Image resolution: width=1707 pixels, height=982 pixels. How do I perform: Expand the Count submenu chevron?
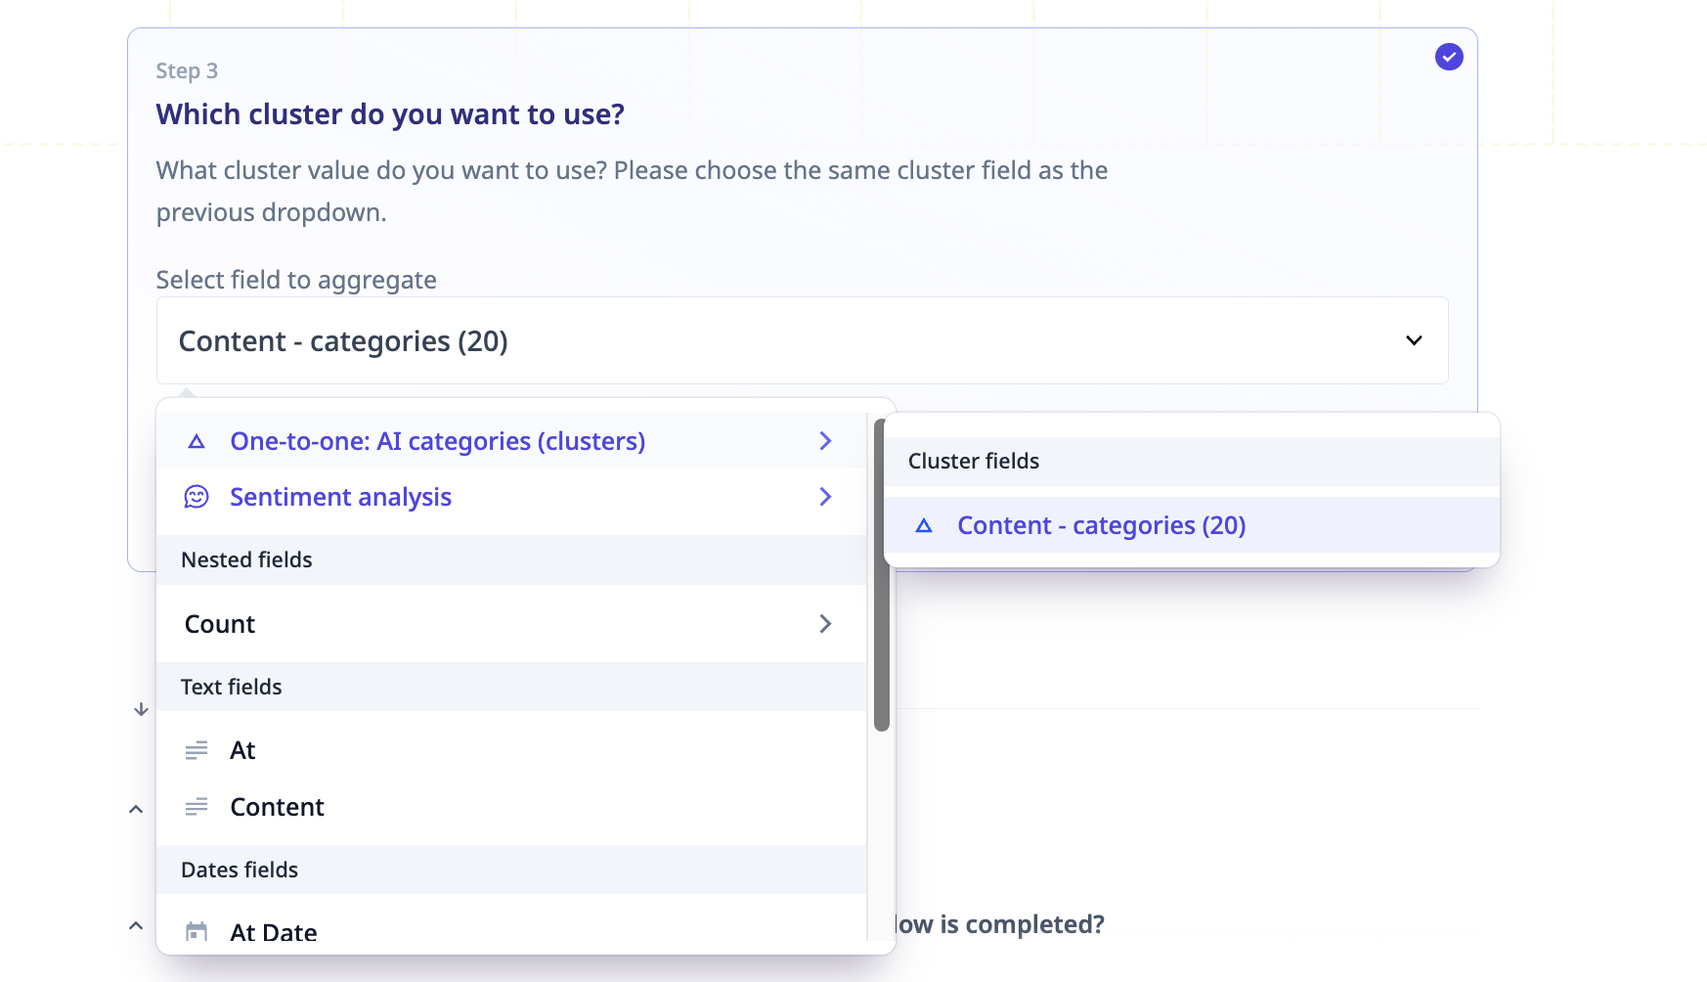[825, 624]
